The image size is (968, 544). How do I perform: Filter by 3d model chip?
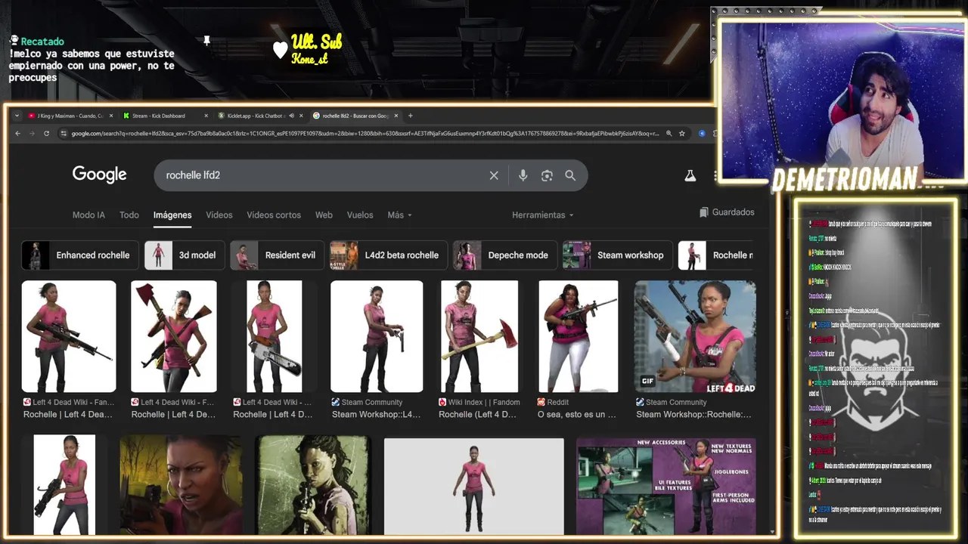point(184,255)
